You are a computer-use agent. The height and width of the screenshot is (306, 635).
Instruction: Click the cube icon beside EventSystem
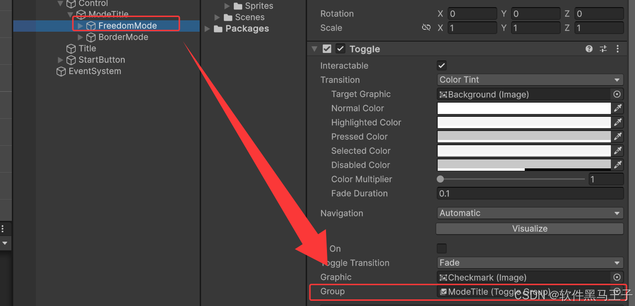(61, 71)
